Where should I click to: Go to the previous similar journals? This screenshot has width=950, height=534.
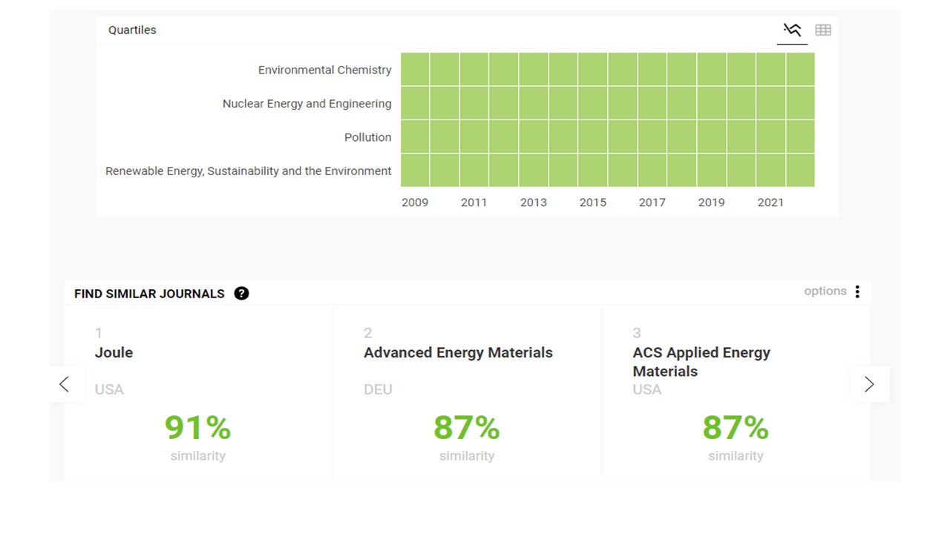(x=65, y=384)
